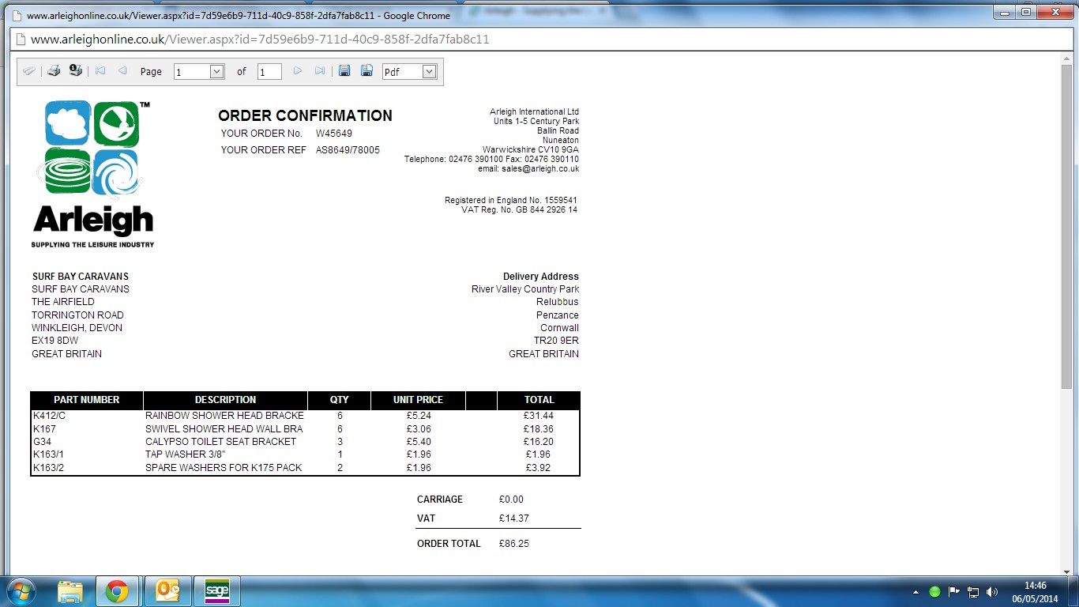Viewport: 1079px width, 607px height.
Task: Click the total pages field after 'of'
Action: [269, 72]
